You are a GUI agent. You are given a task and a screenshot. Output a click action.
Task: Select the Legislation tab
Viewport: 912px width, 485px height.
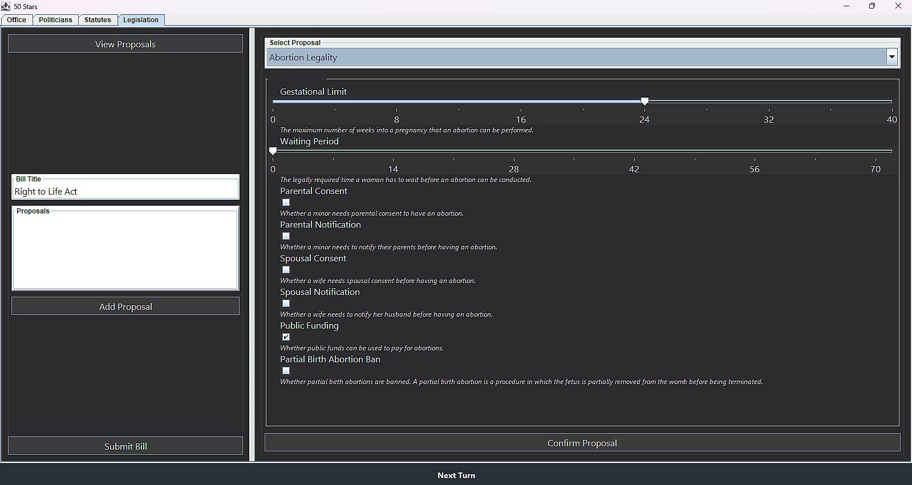pyautogui.click(x=141, y=20)
